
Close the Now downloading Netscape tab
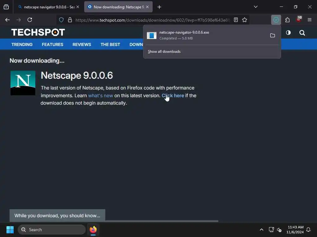[x=147, y=7]
